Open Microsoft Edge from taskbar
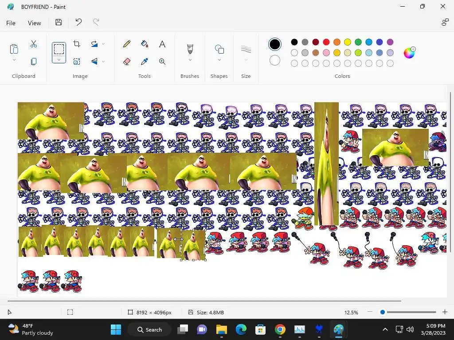Image resolution: width=454 pixels, height=340 pixels. pyautogui.click(x=241, y=329)
